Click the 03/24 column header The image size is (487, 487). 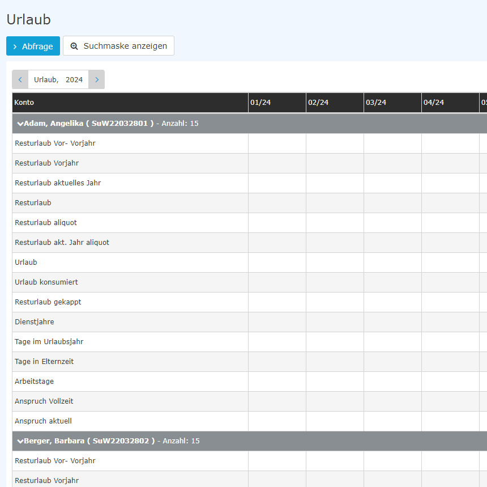(x=392, y=103)
